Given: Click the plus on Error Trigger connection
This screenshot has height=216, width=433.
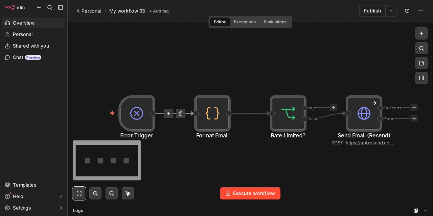Looking at the screenshot, I should point(168,113).
